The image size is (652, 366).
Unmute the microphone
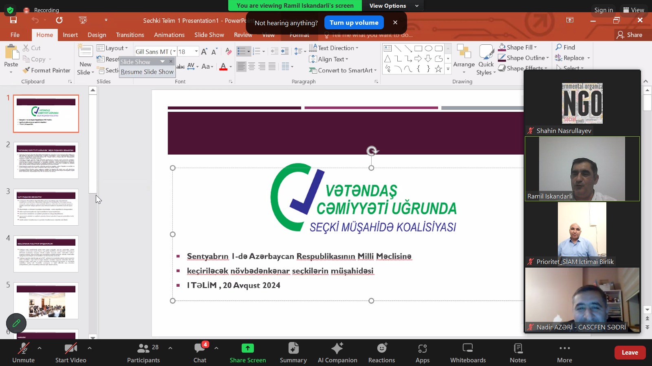pos(23,353)
